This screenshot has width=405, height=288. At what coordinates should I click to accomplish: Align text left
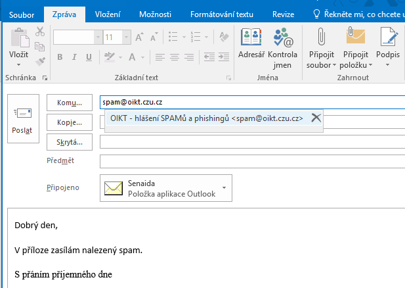point(160,57)
